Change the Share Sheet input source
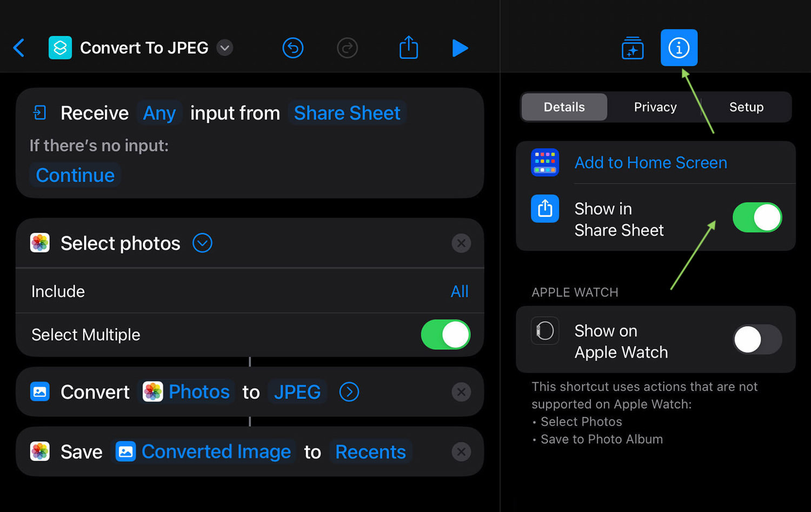811x512 pixels. (347, 113)
